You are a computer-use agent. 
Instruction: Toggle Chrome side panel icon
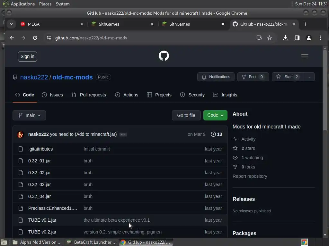tap(297, 38)
